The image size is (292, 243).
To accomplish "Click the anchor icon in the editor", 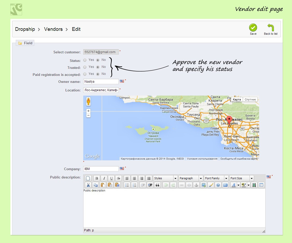I will 196,185.
